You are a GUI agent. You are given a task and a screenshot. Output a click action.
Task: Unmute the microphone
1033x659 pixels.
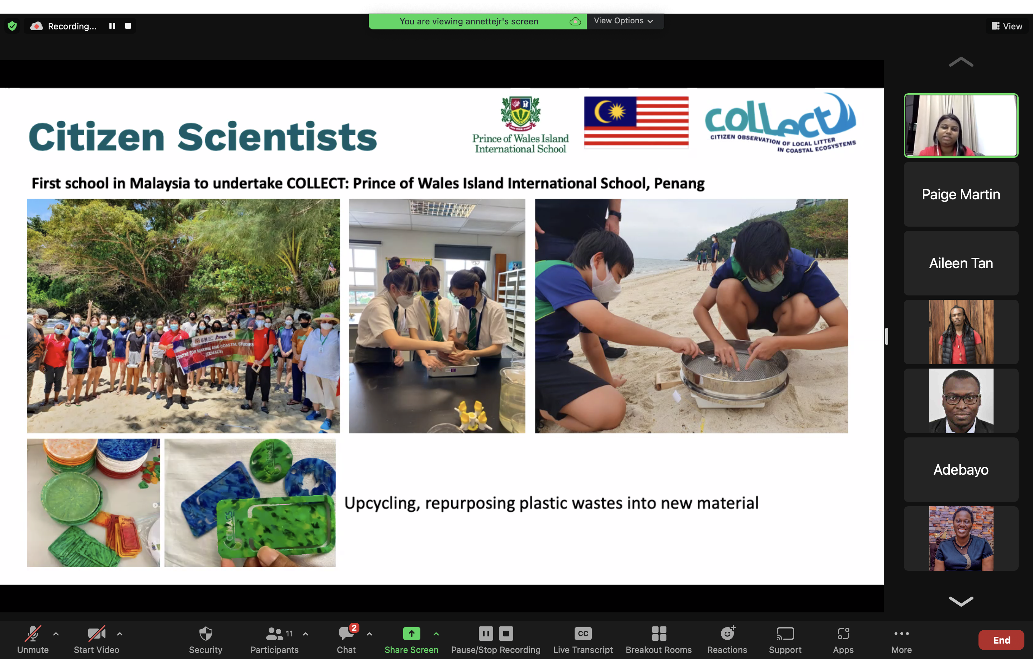[x=33, y=634]
